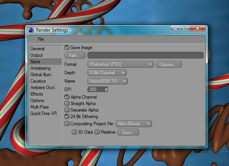Open the Caustics settings page

(x=38, y=81)
